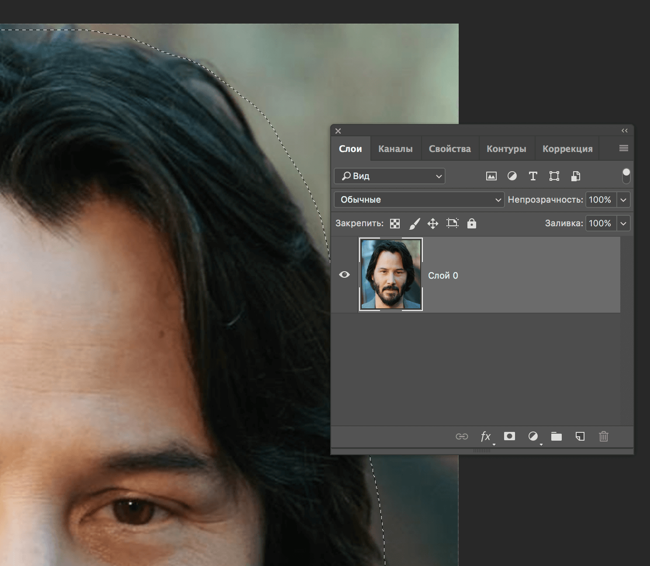
Task: Filter layers by shape icon
Action: coord(554,176)
